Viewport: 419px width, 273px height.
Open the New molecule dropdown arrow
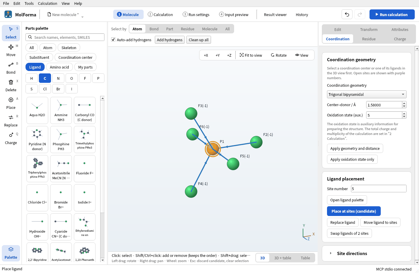[x=82, y=17]
